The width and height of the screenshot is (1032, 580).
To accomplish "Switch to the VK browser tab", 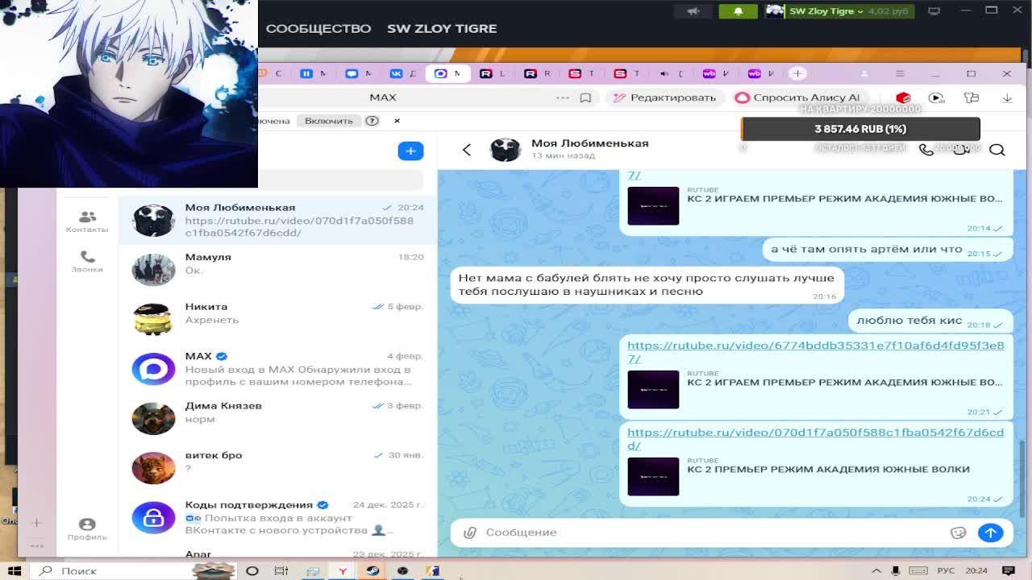I will tap(403, 73).
